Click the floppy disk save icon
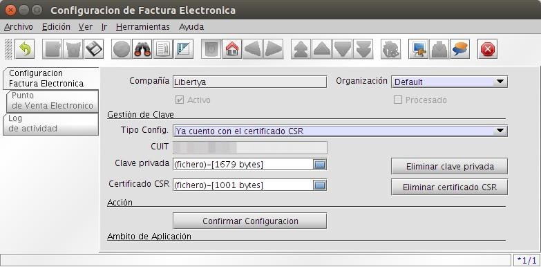This screenshot has width=541, height=267. 94,49
